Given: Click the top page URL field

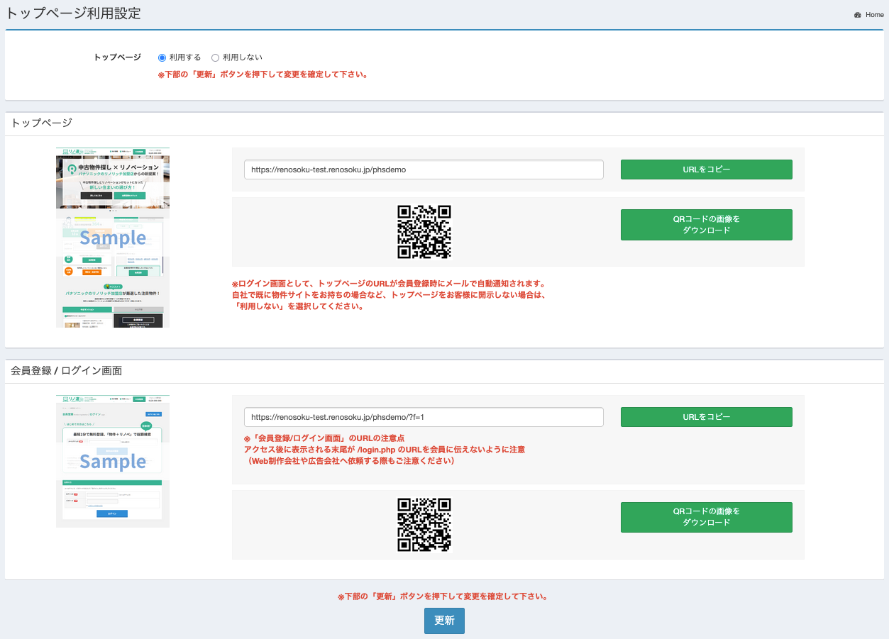Looking at the screenshot, I should point(424,170).
